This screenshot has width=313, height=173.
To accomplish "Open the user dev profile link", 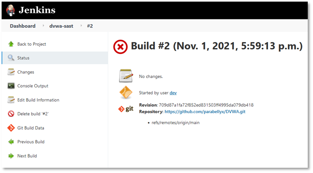I will tap(173, 93).
